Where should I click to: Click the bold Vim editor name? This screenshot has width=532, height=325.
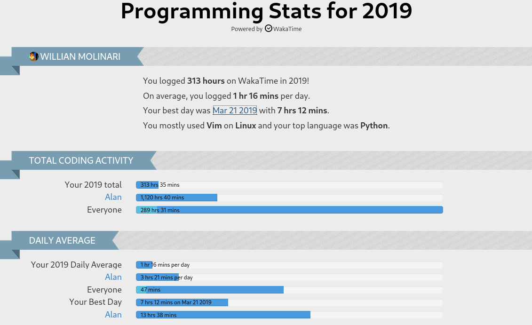point(214,126)
